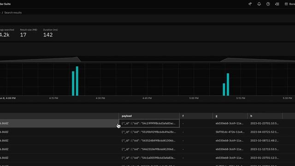Click the Search results breadcrumb
Viewport: 295px width, 166px height.
pos(13,12)
